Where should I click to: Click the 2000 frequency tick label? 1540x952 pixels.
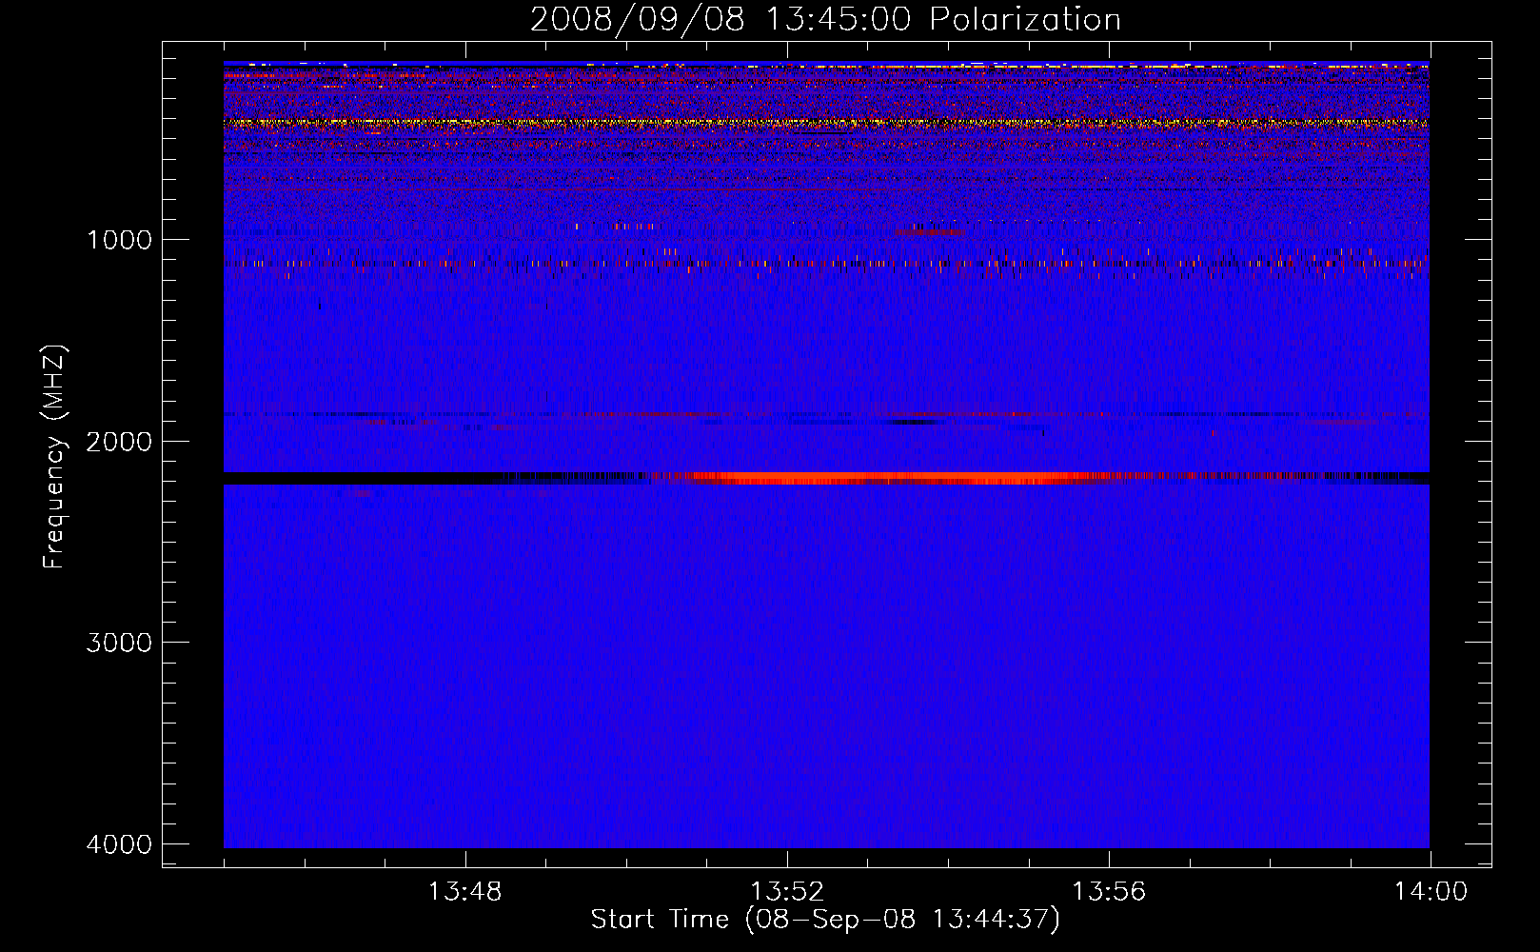pyautogui.click(x=119, y=441)
